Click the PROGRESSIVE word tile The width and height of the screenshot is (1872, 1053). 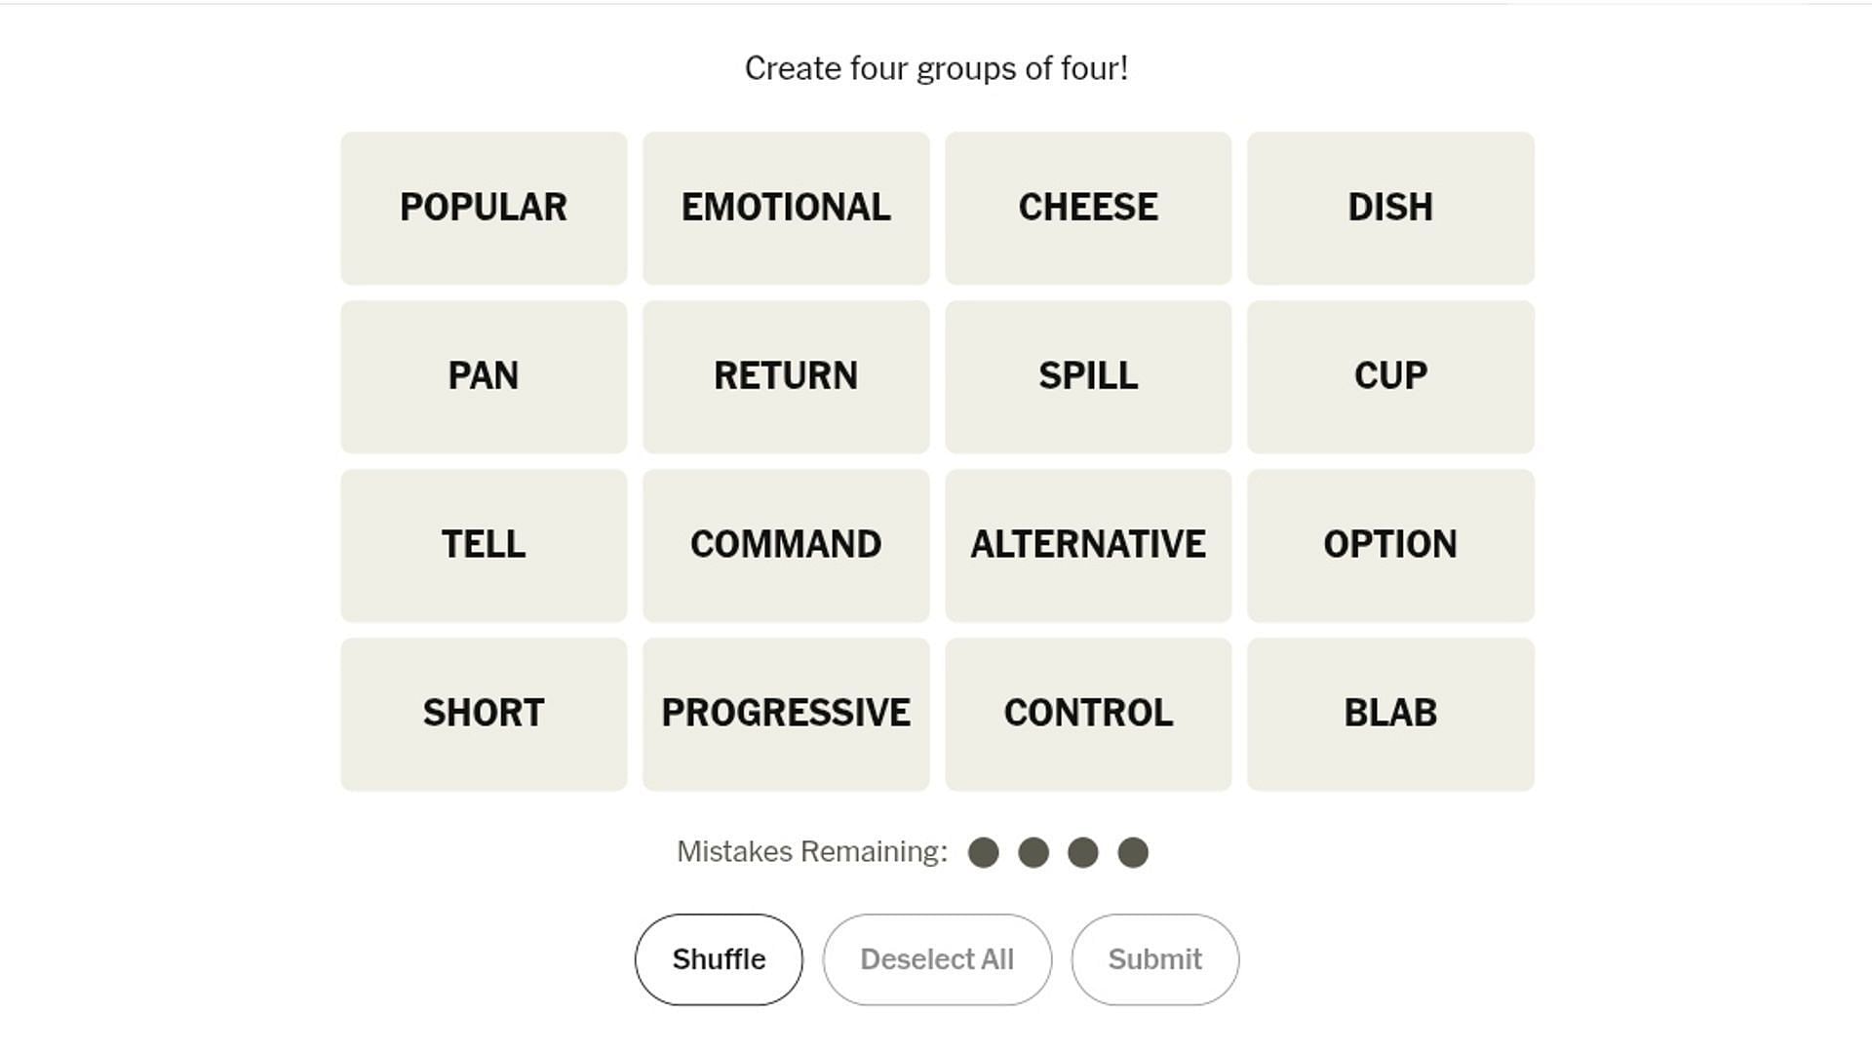[786, 714]
